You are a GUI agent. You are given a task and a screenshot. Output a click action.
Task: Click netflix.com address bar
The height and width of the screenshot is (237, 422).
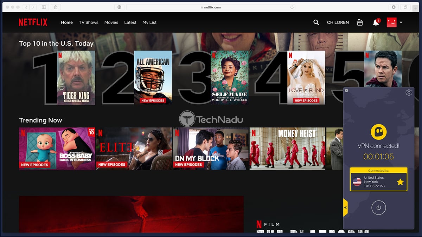(211, 7)
